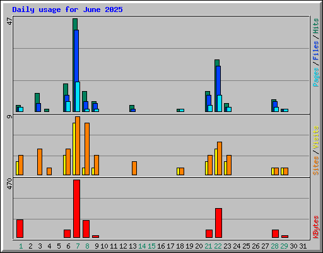The width and height of the screenshot is (323, 253).
Task: Click the green day '14' label on the bottom axis
Action: pyautogui.click(x=142, y=246)
